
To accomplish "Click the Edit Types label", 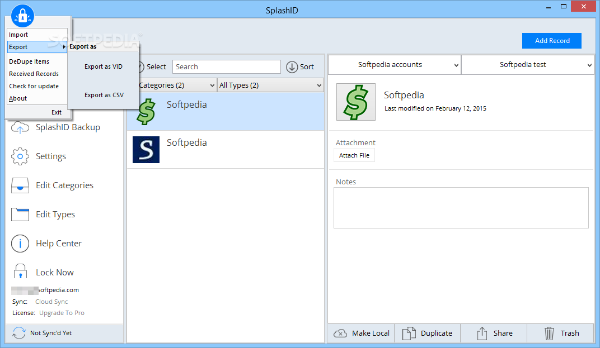I will pyautogui.click(x=55, y=214).
